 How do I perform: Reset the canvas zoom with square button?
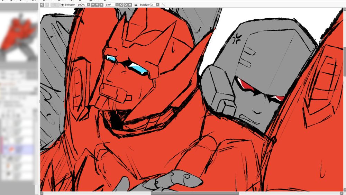coord(101,4)
